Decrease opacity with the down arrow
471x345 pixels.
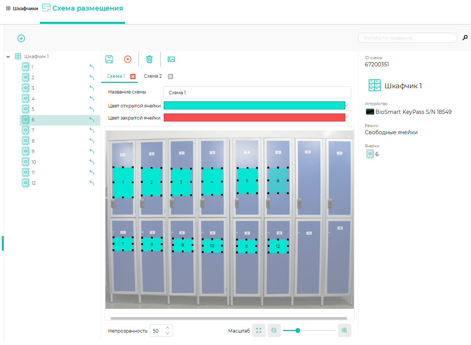pyautogui.click(x=168, y=333)
